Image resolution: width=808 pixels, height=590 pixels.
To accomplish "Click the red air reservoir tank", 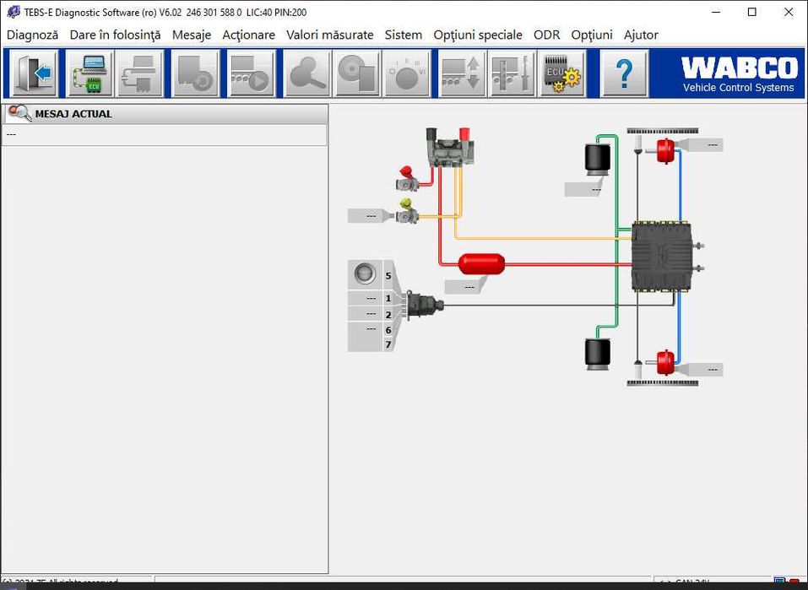I will [481, 264].
